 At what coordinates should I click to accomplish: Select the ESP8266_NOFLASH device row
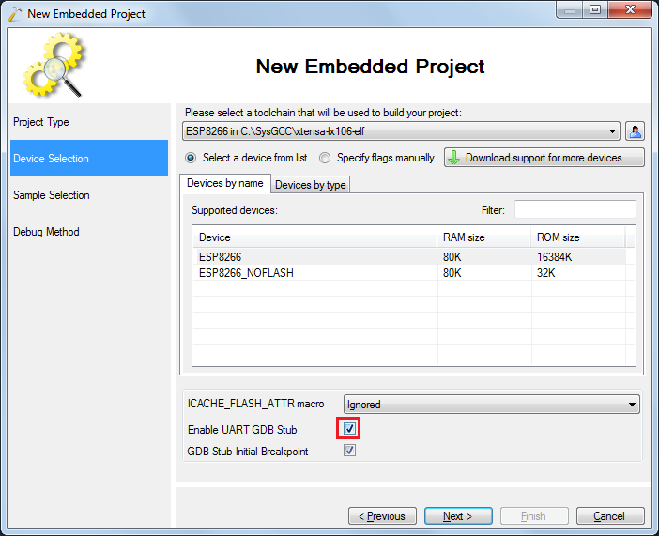point(409,273)
